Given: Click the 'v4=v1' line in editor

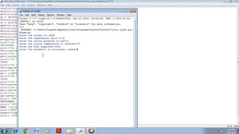Looking at the screenshot, I should pos(4,79).
